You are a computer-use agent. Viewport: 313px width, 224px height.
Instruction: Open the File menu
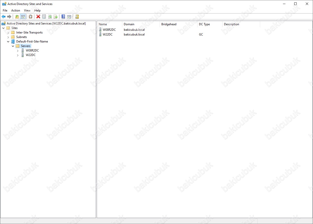[5, 10]
